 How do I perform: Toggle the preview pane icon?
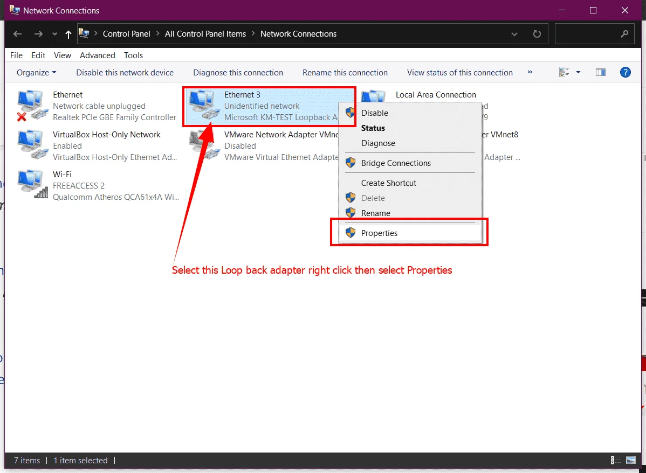click(x=601, y=72)
